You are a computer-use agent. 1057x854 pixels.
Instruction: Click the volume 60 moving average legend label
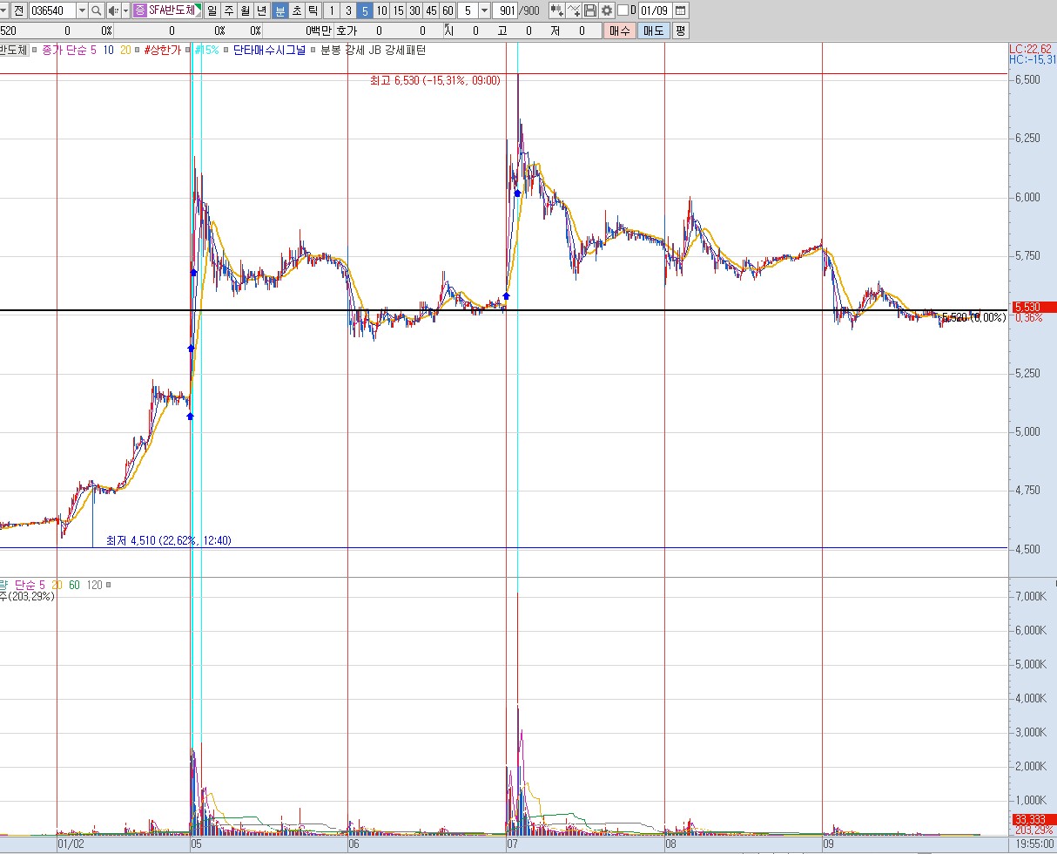click(x=75, y=585)
